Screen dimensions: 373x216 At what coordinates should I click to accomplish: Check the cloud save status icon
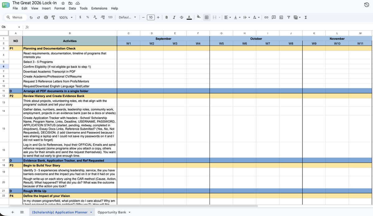(x=77, y=3)
